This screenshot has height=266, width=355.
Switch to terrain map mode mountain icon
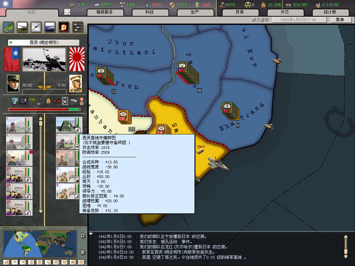[x=6, y=262]
